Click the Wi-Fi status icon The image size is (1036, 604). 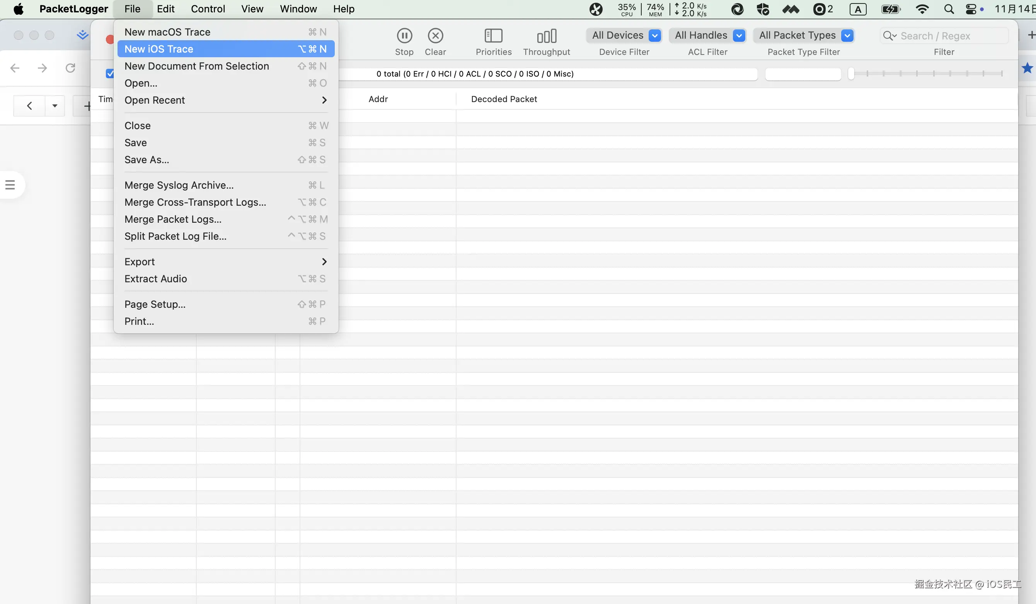pos(922,9)
